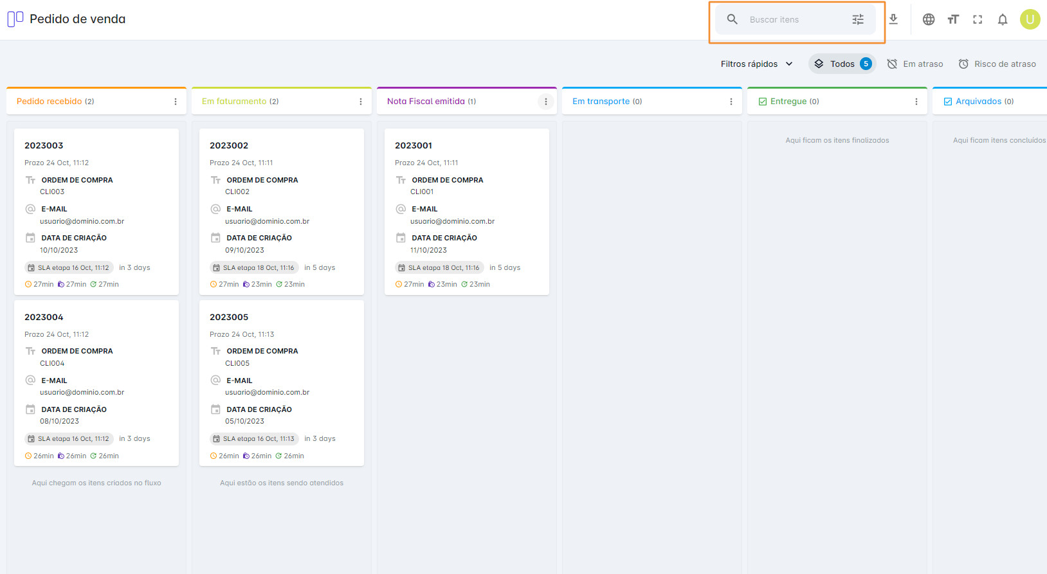
Task: Click creation date 11/10/2023
Action: pos(428,250)
